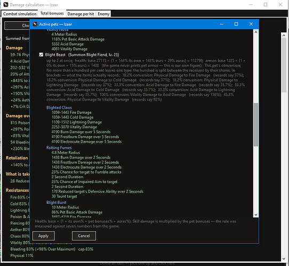Click the pet list scroll up arrow
Viewport: 289px width, 266px height.
256,32
